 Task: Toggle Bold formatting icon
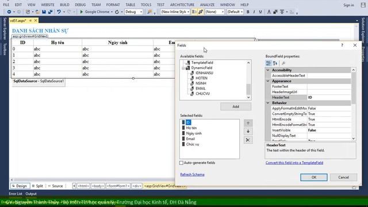pyautogui.click(x=248, y=11)
